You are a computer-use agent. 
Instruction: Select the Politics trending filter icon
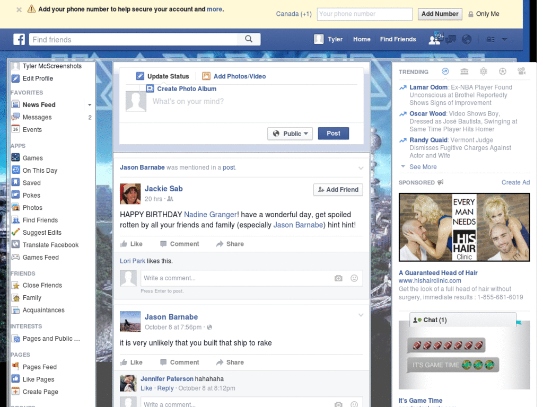[465, 72]
